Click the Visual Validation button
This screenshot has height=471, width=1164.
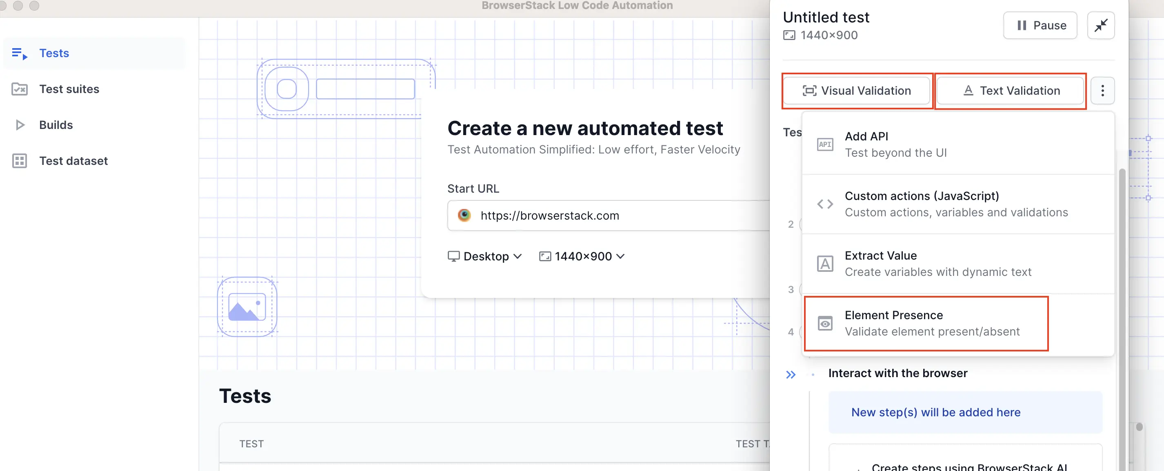tap(856, 91)
